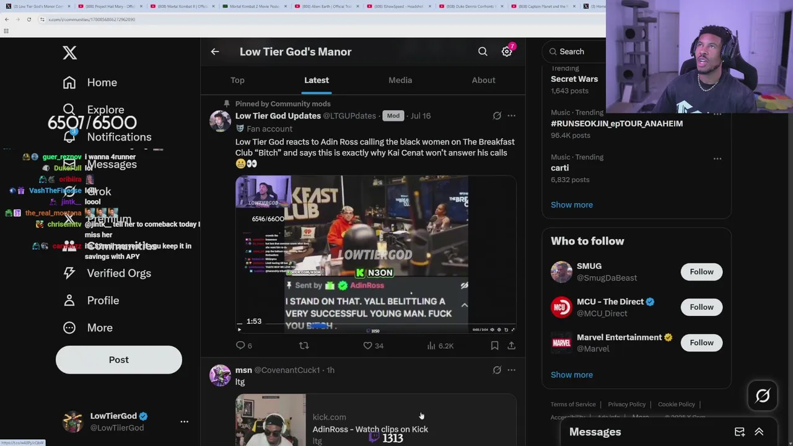793x446 pixels.
Task: Collapse the sent-by AdinRoss message chevron
Action: coord(464,305)
